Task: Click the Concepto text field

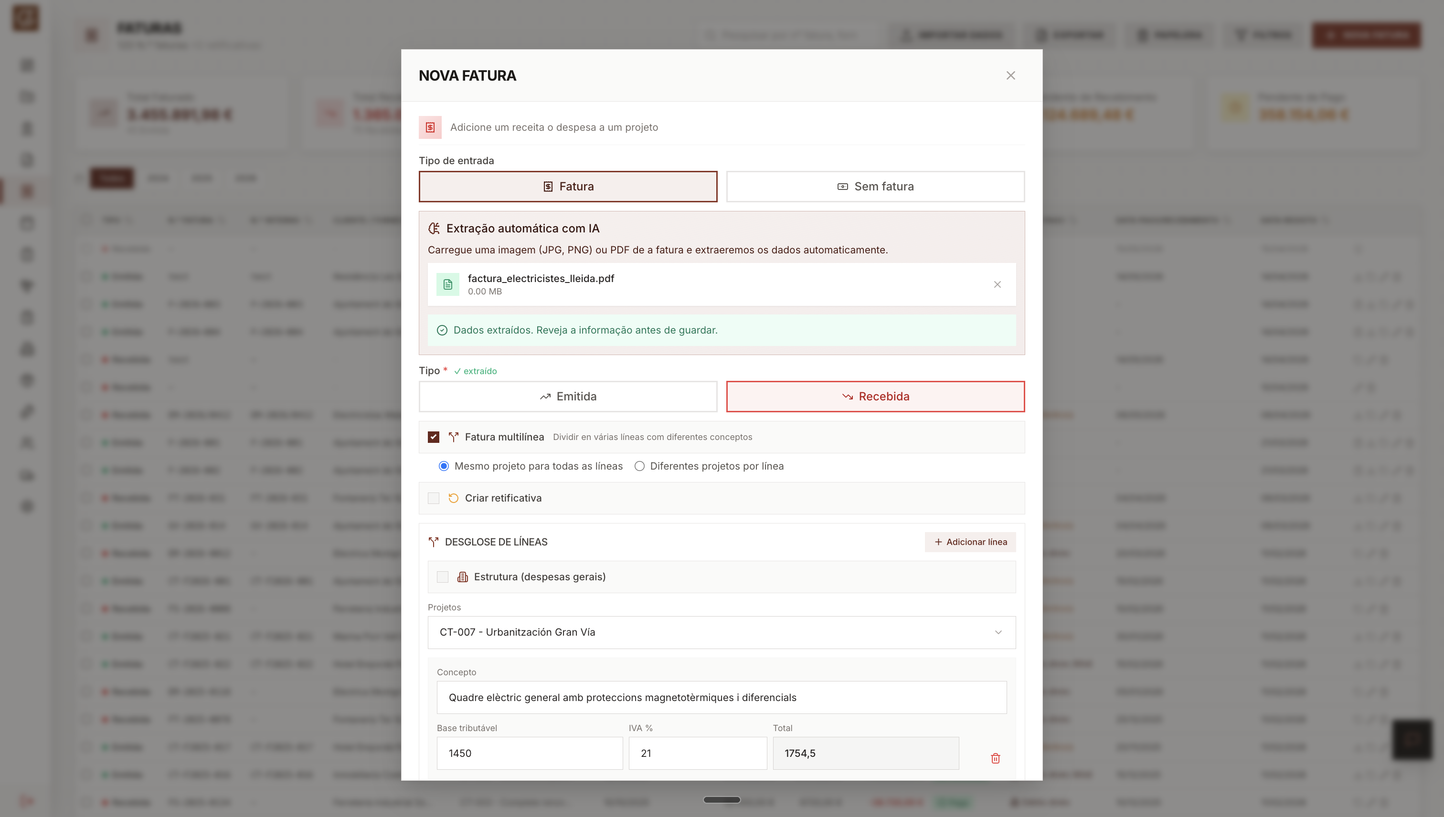Action: [722, 698]
